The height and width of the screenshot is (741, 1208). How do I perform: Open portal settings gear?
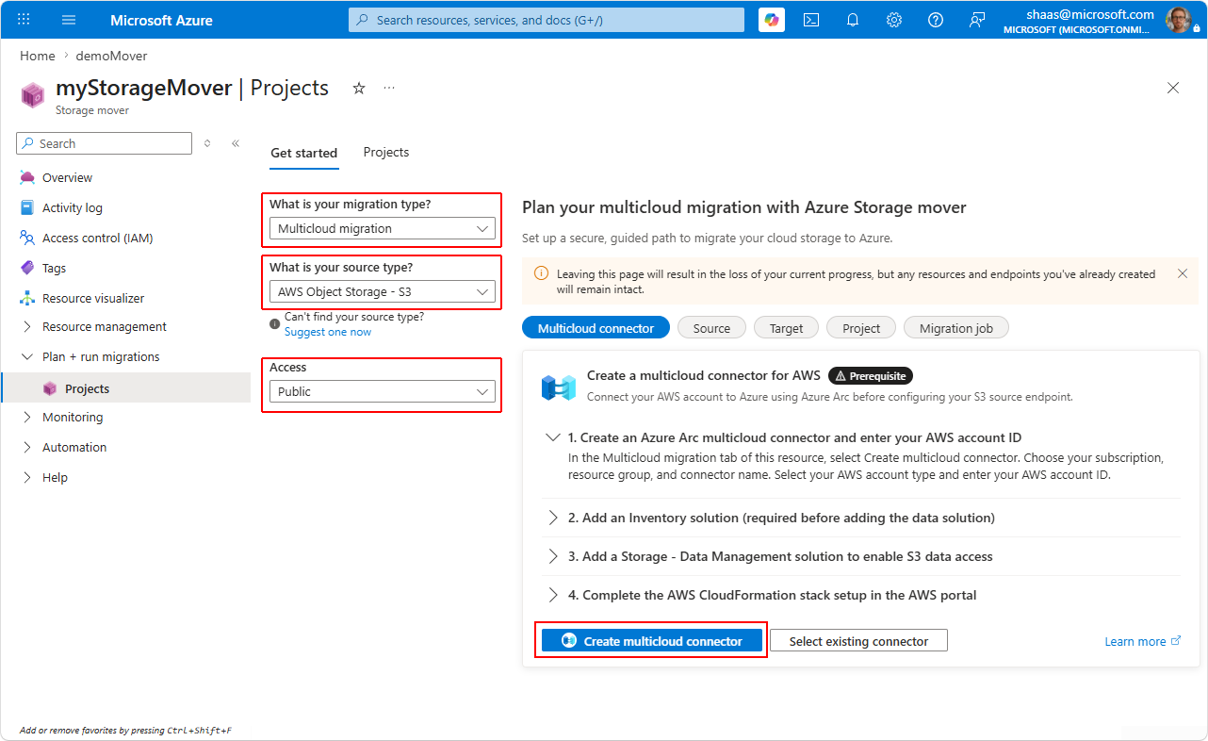tap(894, 20)
